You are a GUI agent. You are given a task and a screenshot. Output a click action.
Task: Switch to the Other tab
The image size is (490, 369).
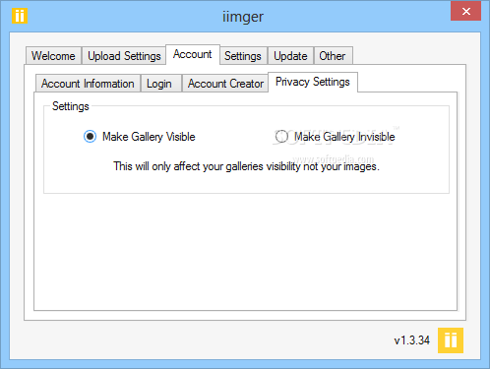(333, 56)
